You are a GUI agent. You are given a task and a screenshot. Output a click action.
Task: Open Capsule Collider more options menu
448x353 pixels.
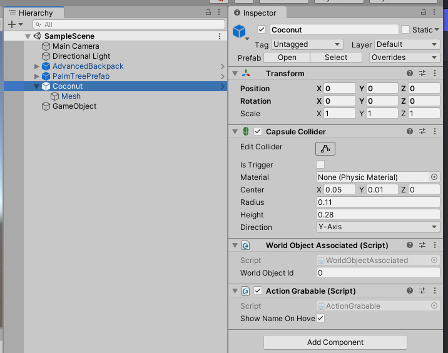pyautogui.click(x=435, y=131)
